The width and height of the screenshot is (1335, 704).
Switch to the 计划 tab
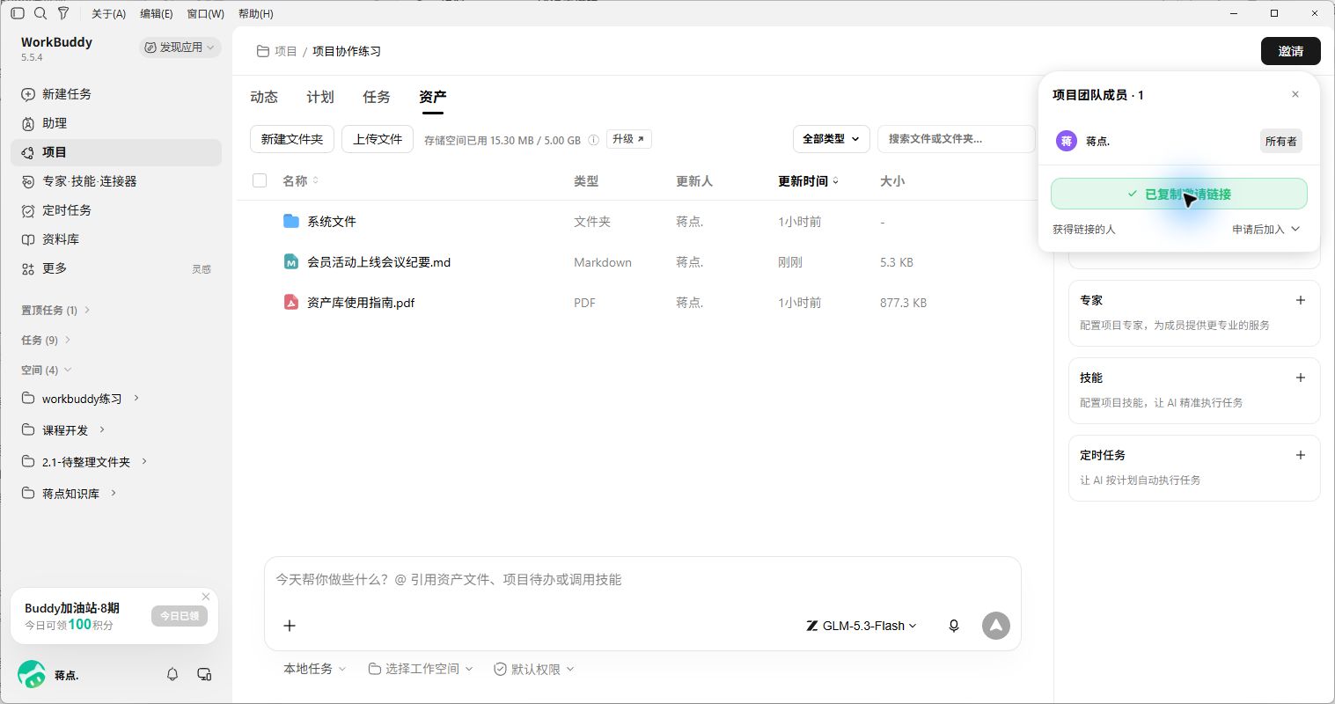click(320, 97)
